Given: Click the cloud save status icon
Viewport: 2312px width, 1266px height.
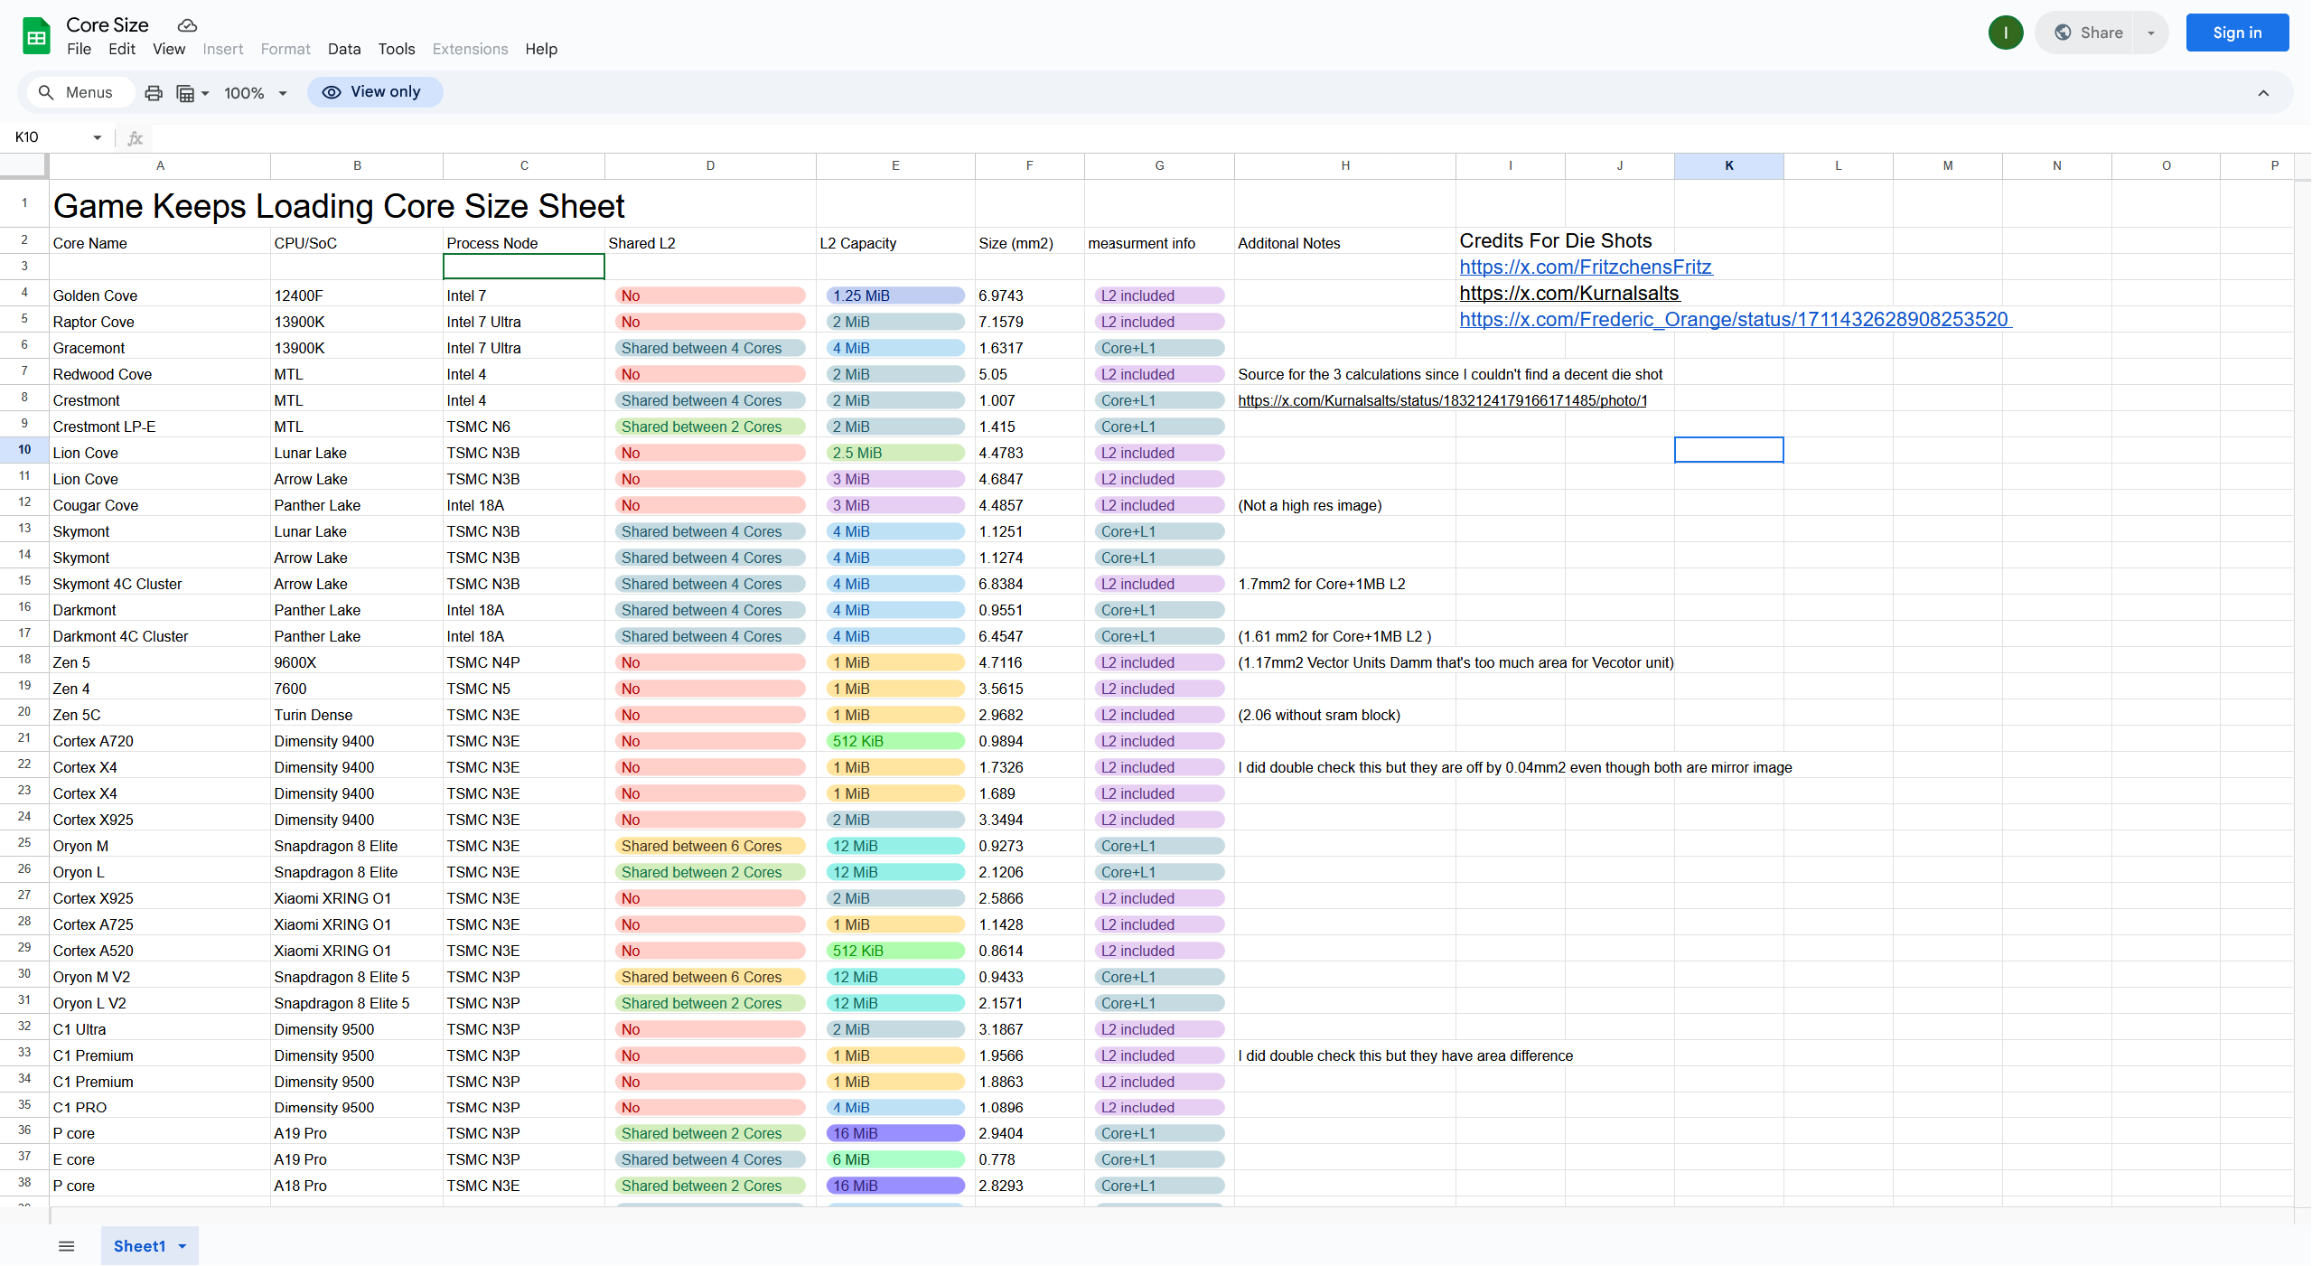Looking at the screenshot, I should [x=187, y=25].
